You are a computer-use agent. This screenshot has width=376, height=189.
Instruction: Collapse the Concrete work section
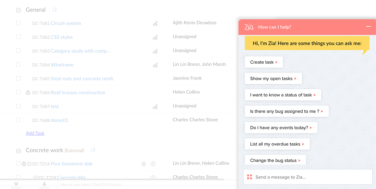pos(19,151)
